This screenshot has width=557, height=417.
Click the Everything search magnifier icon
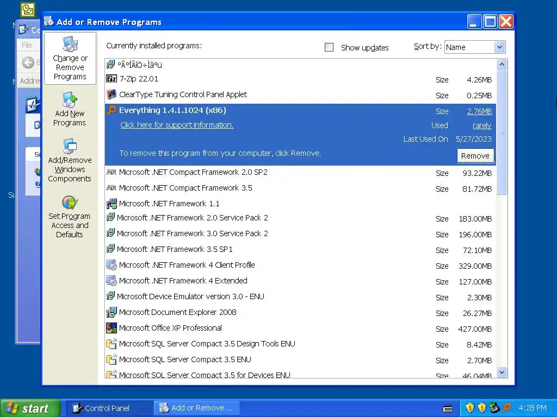[112, 110]
